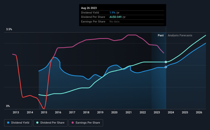Select the 2020 x-axis label

[x=114, y=112]
